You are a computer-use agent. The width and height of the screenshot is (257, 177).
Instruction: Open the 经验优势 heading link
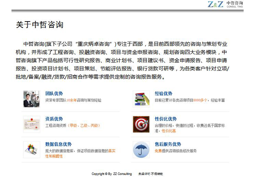pyautogui.click(x=163, y=94)
